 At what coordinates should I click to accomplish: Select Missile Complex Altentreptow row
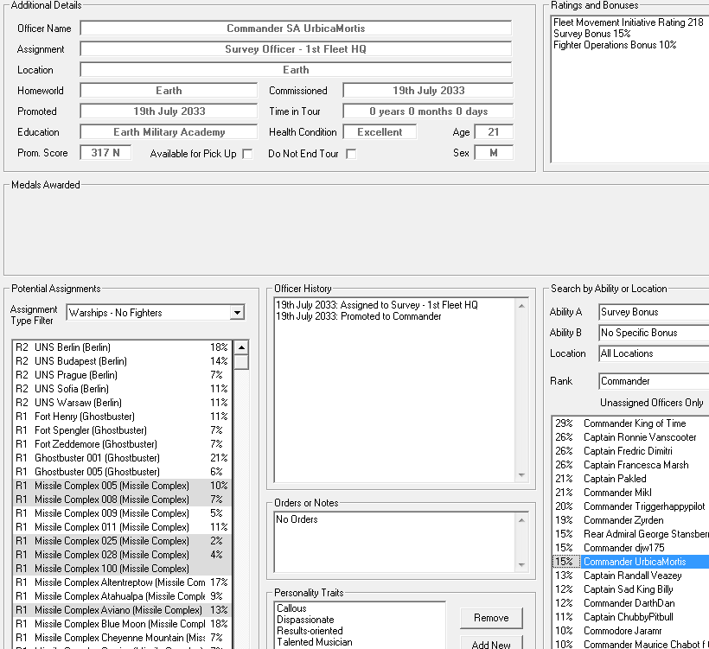click(x=122, y=582)
